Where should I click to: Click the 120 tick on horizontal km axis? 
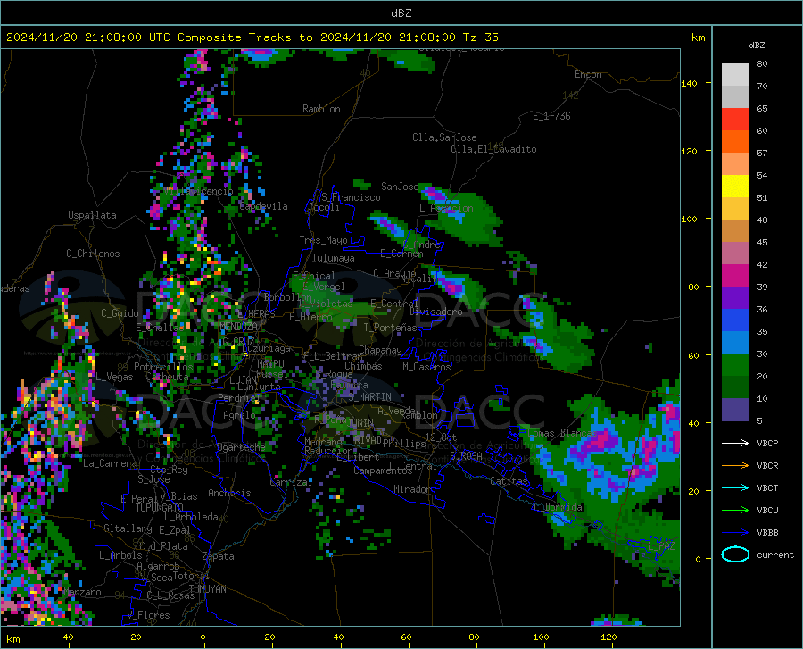(x=608, y=637)
